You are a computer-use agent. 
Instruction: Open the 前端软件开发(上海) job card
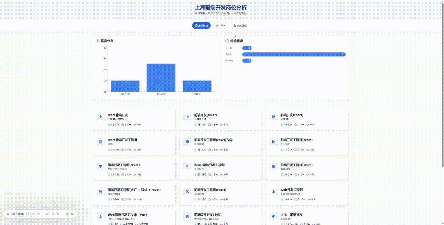221,218
